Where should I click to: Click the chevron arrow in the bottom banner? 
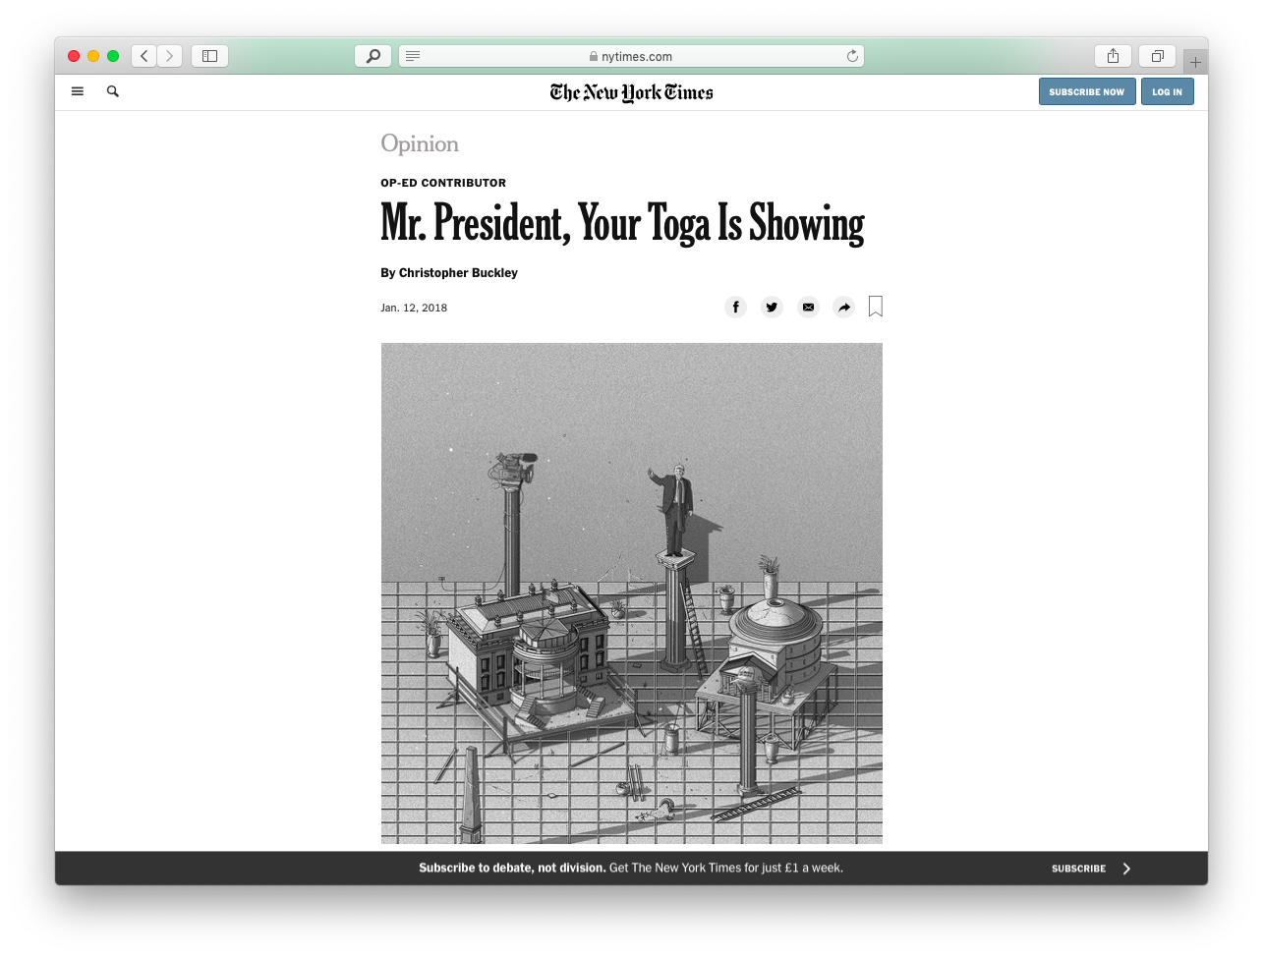coord(1126,869)
